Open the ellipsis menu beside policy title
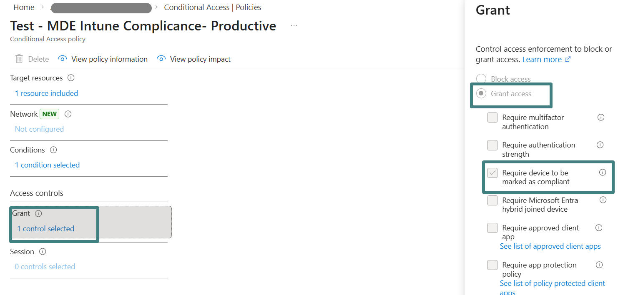Viewport: 618px width, 295px height. [294, 26]
